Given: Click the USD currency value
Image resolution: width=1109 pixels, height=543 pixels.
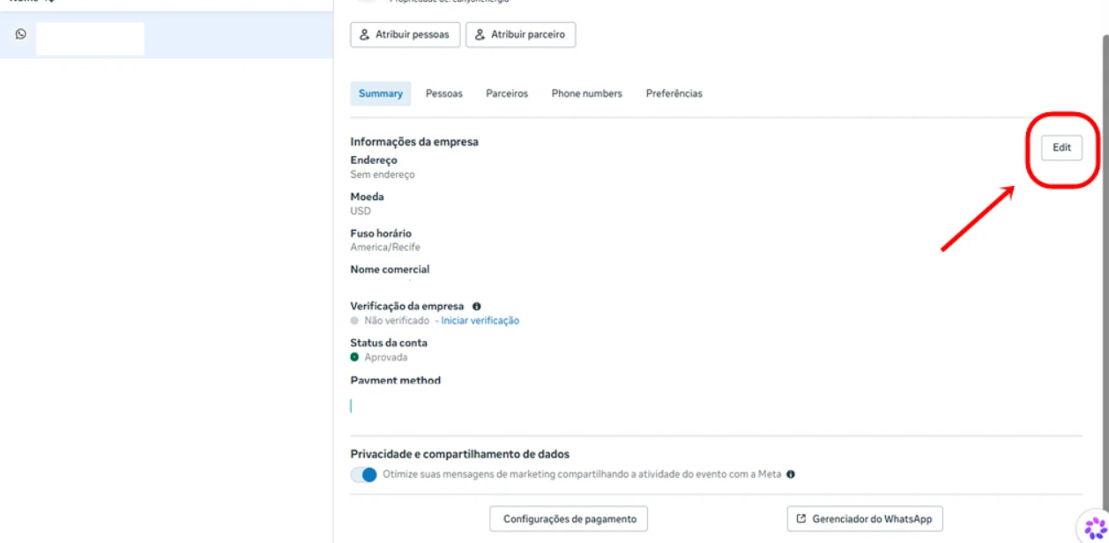Looking at the screenshot, I should [x=361, y=212].
